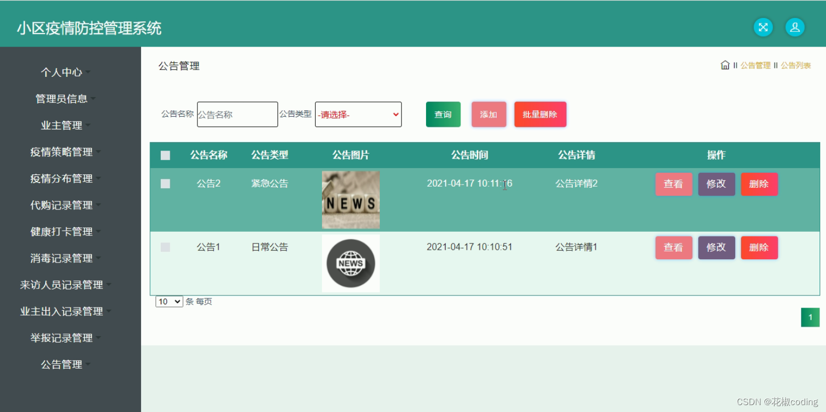Click the 紧急公告 type cell

coord(269,183)
